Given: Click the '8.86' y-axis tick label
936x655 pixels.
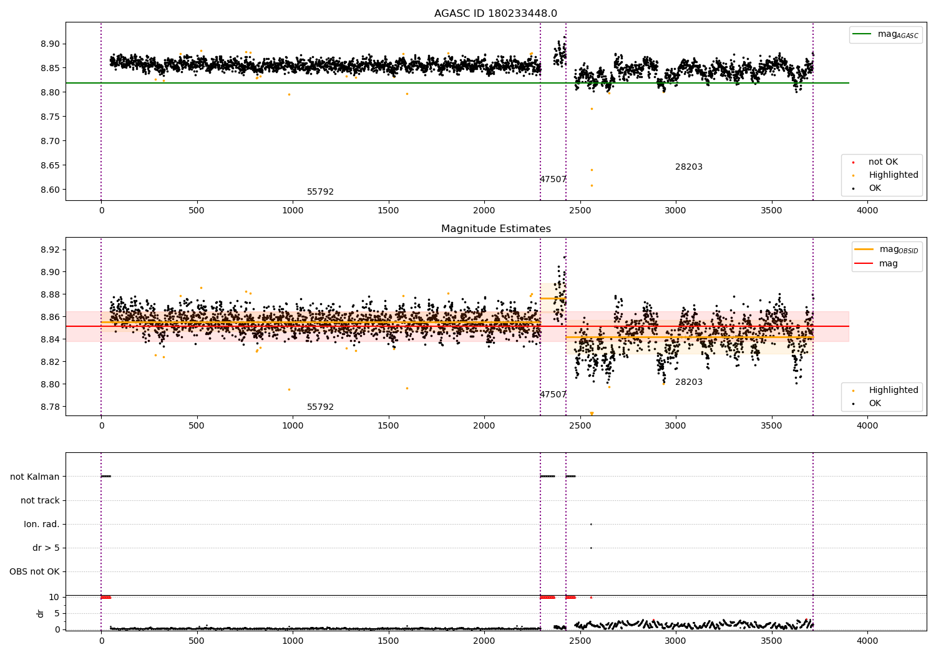Looking at the screenshot, I should click(50, 317).
